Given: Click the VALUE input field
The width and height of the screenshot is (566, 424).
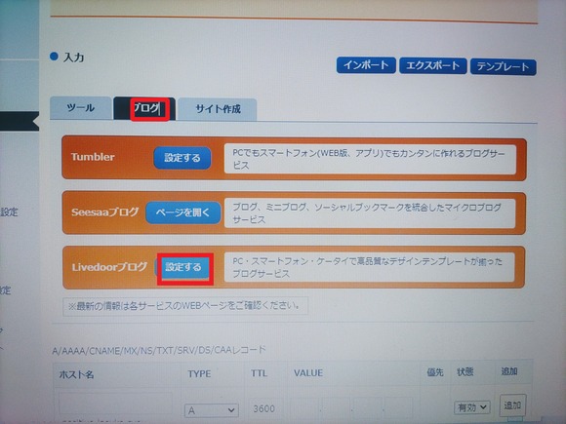Looking at the screenshot, I should point(352,407).
